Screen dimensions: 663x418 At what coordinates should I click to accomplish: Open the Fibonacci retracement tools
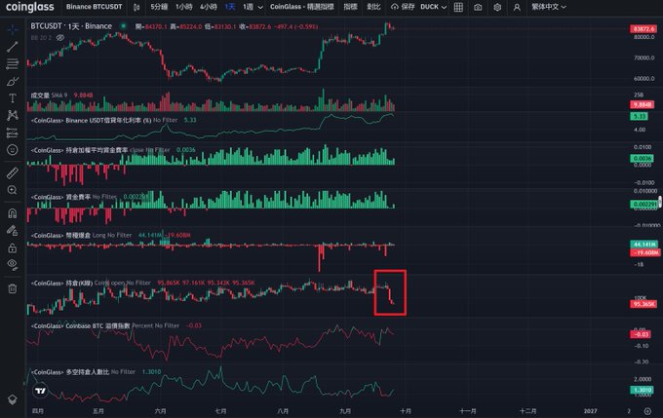pos(13,63)
